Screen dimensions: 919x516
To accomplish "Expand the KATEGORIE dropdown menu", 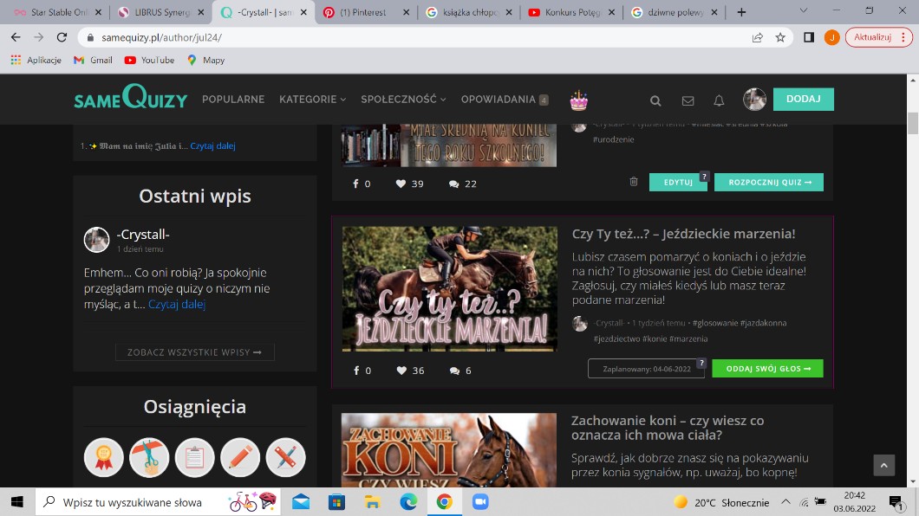I will coord(312,100).
